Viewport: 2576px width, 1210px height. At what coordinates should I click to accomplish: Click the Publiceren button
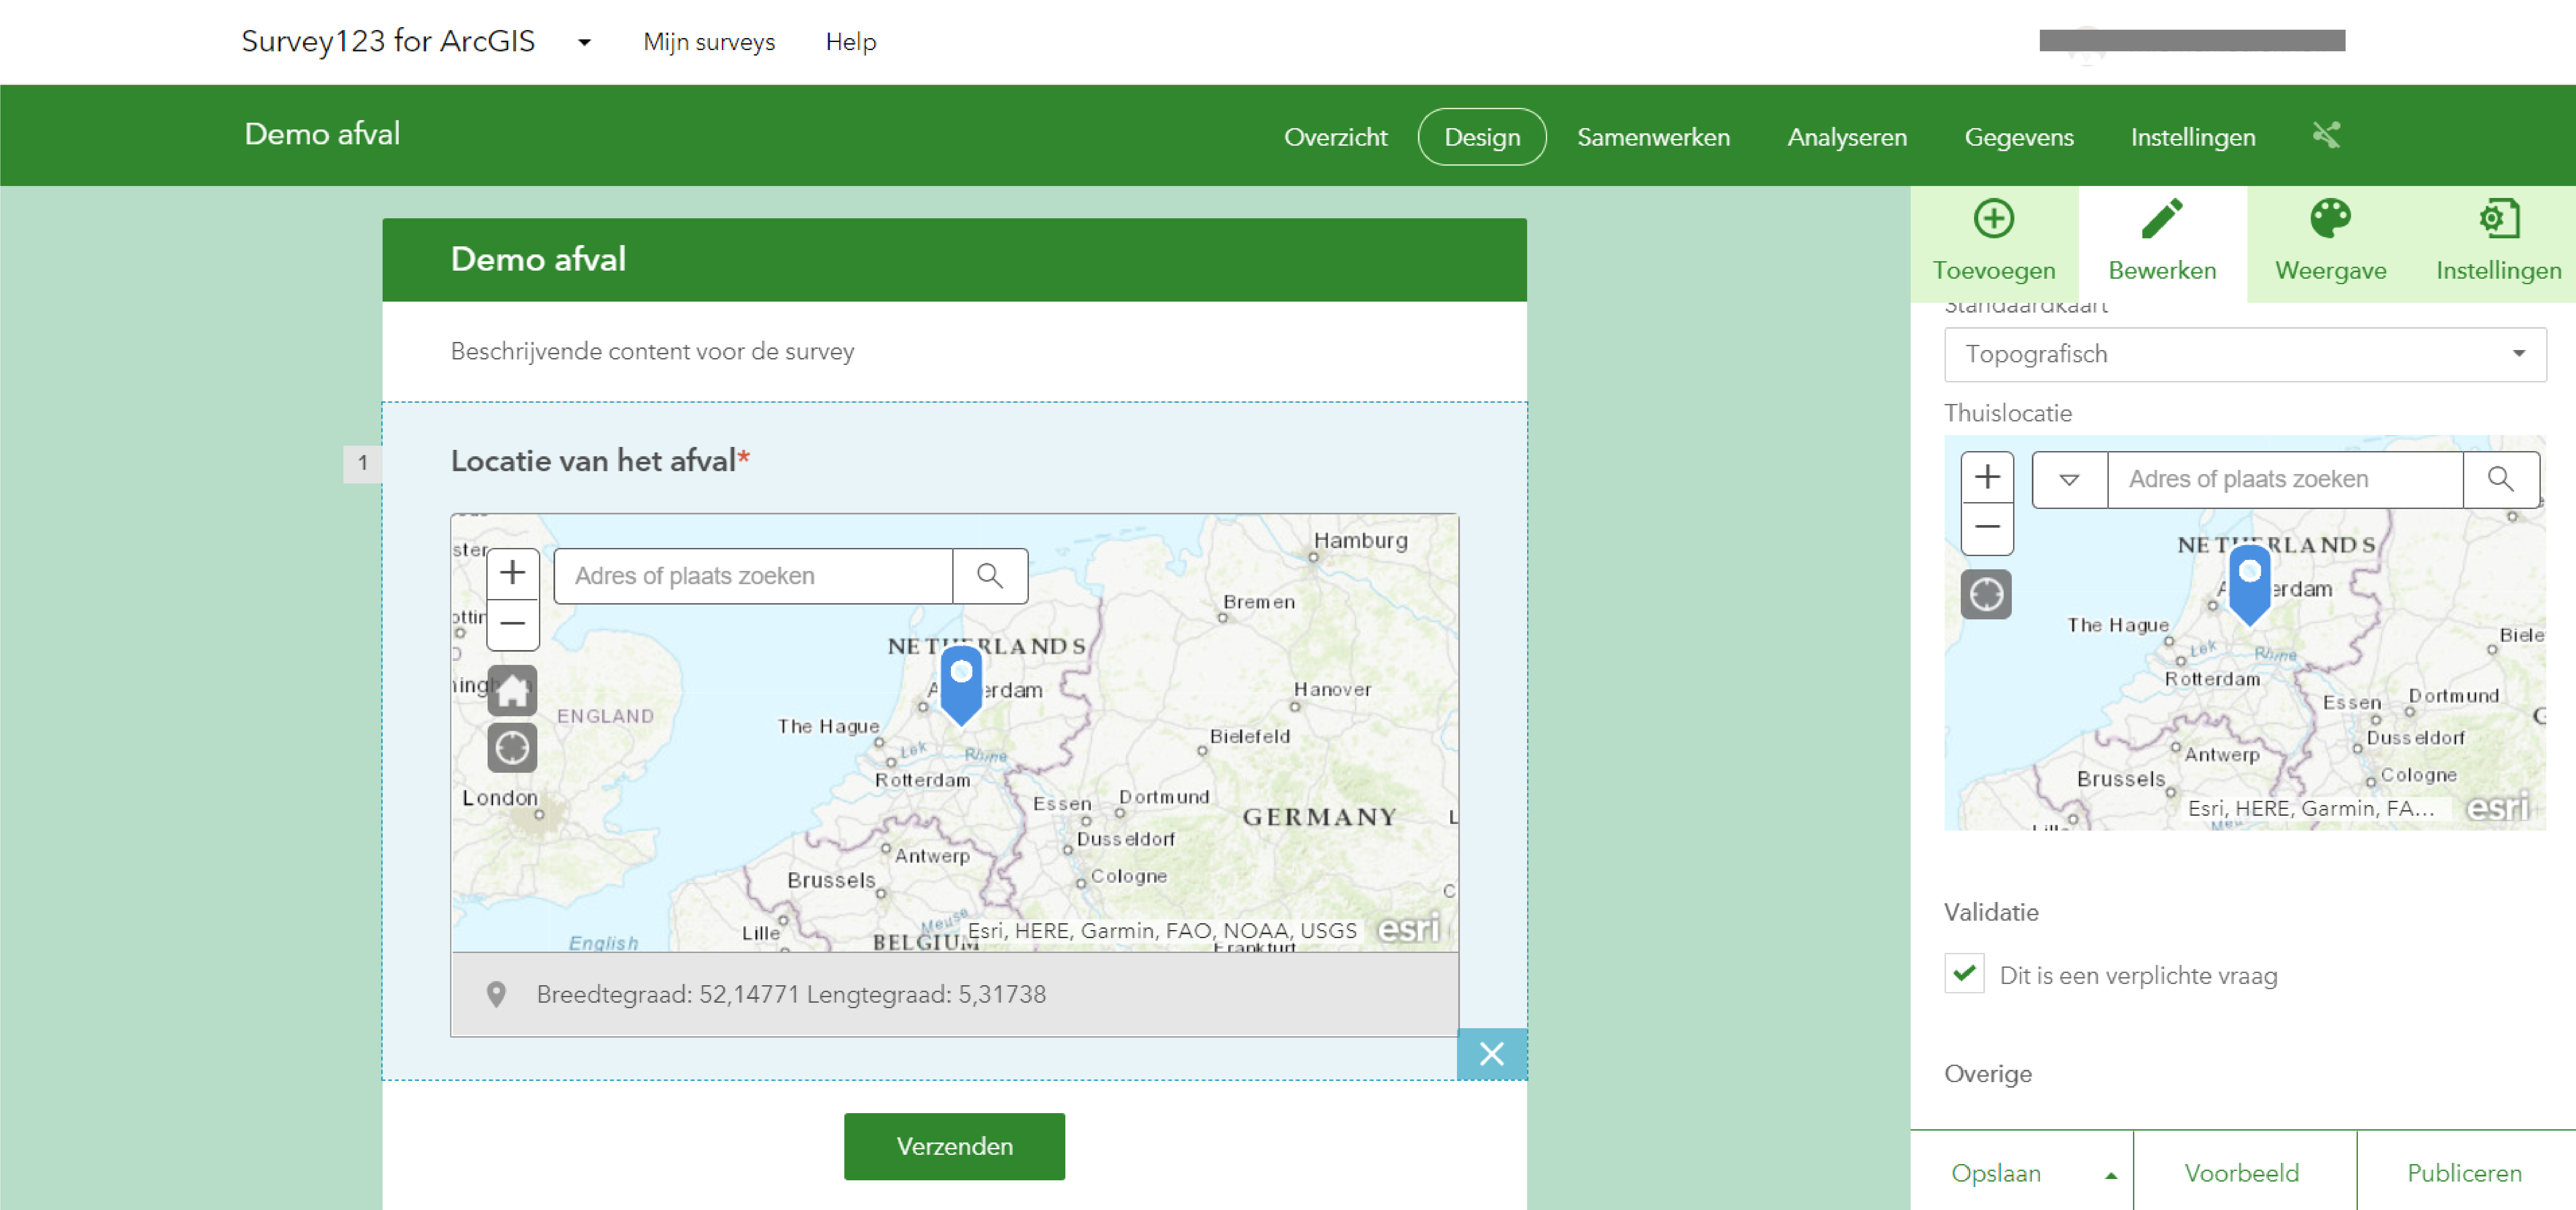click(2464, 1173)
